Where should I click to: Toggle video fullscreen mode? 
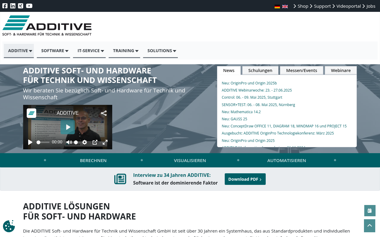tap(105, 142)
